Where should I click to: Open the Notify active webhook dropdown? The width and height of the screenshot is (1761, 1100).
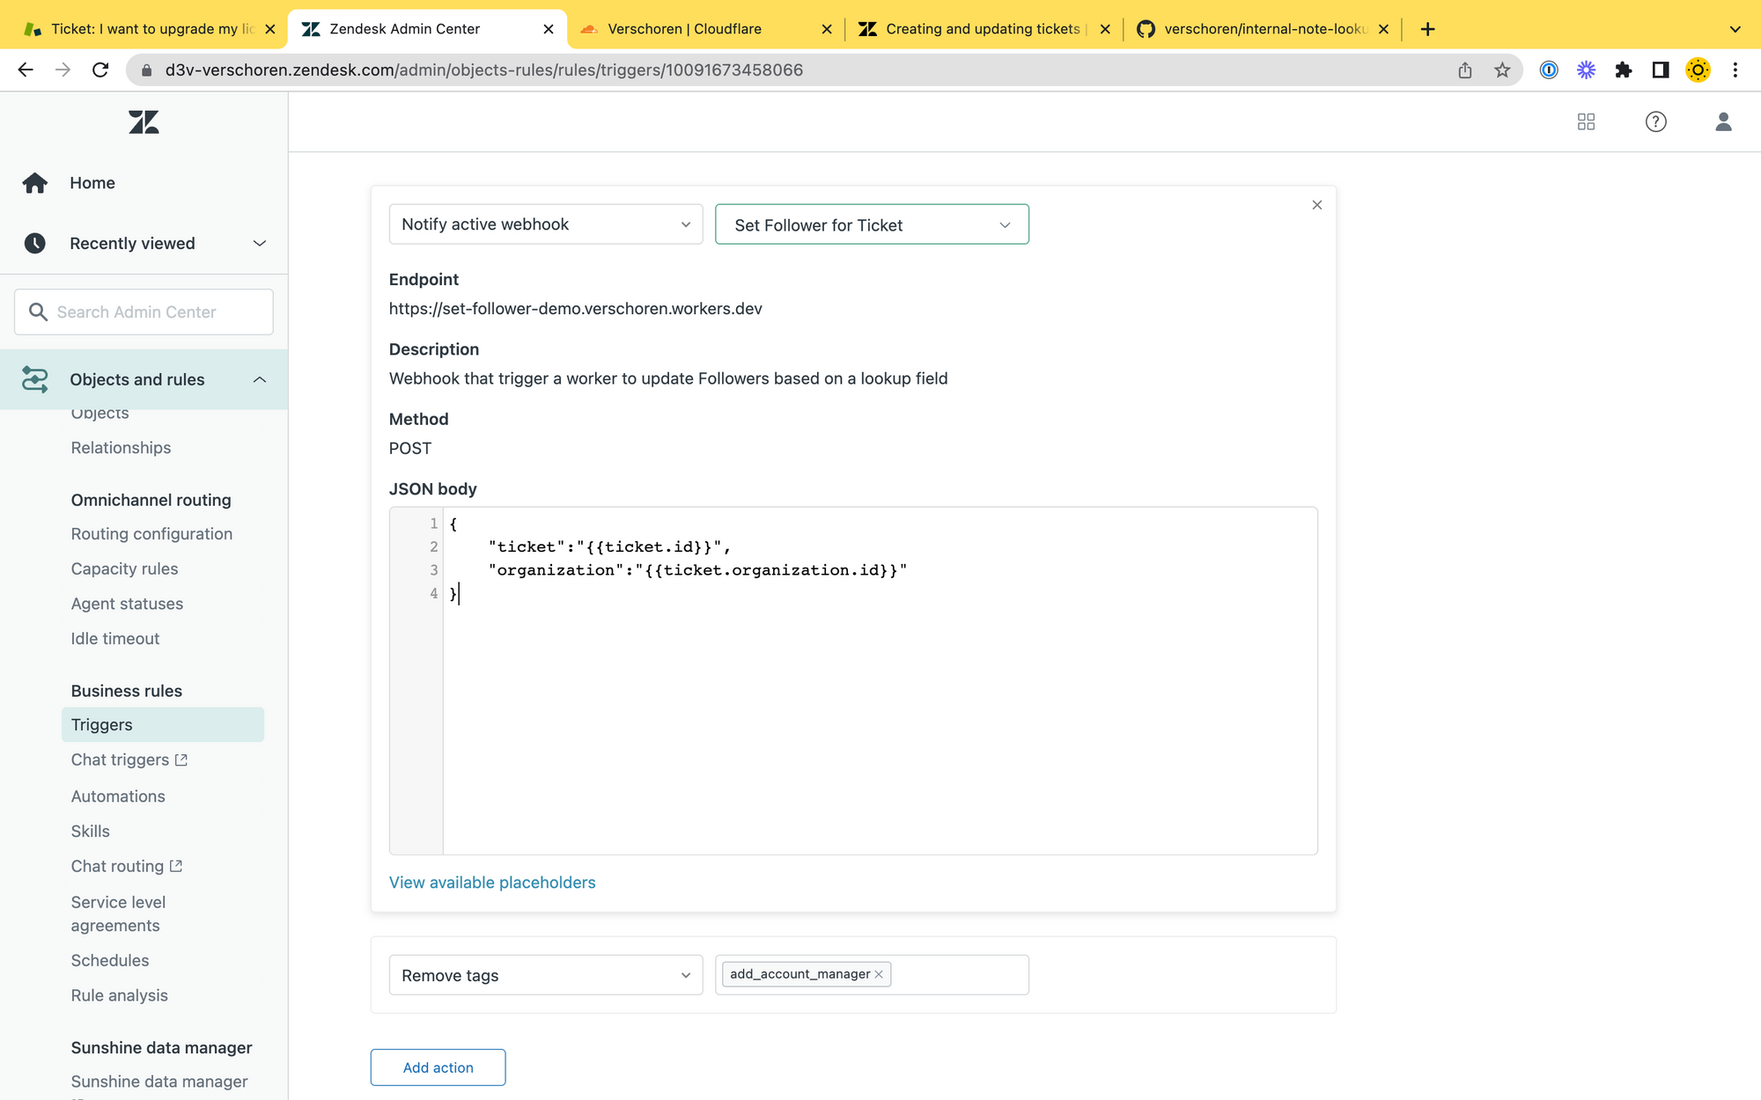point(545,224)
